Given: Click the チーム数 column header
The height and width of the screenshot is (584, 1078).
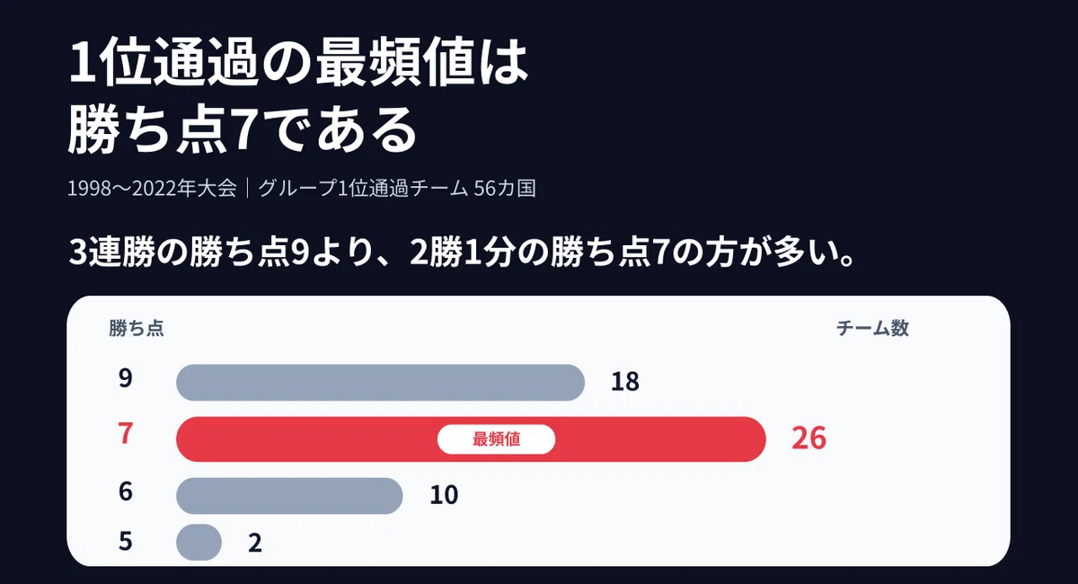Looking at the screenshot, I should [x=872, y=329].
